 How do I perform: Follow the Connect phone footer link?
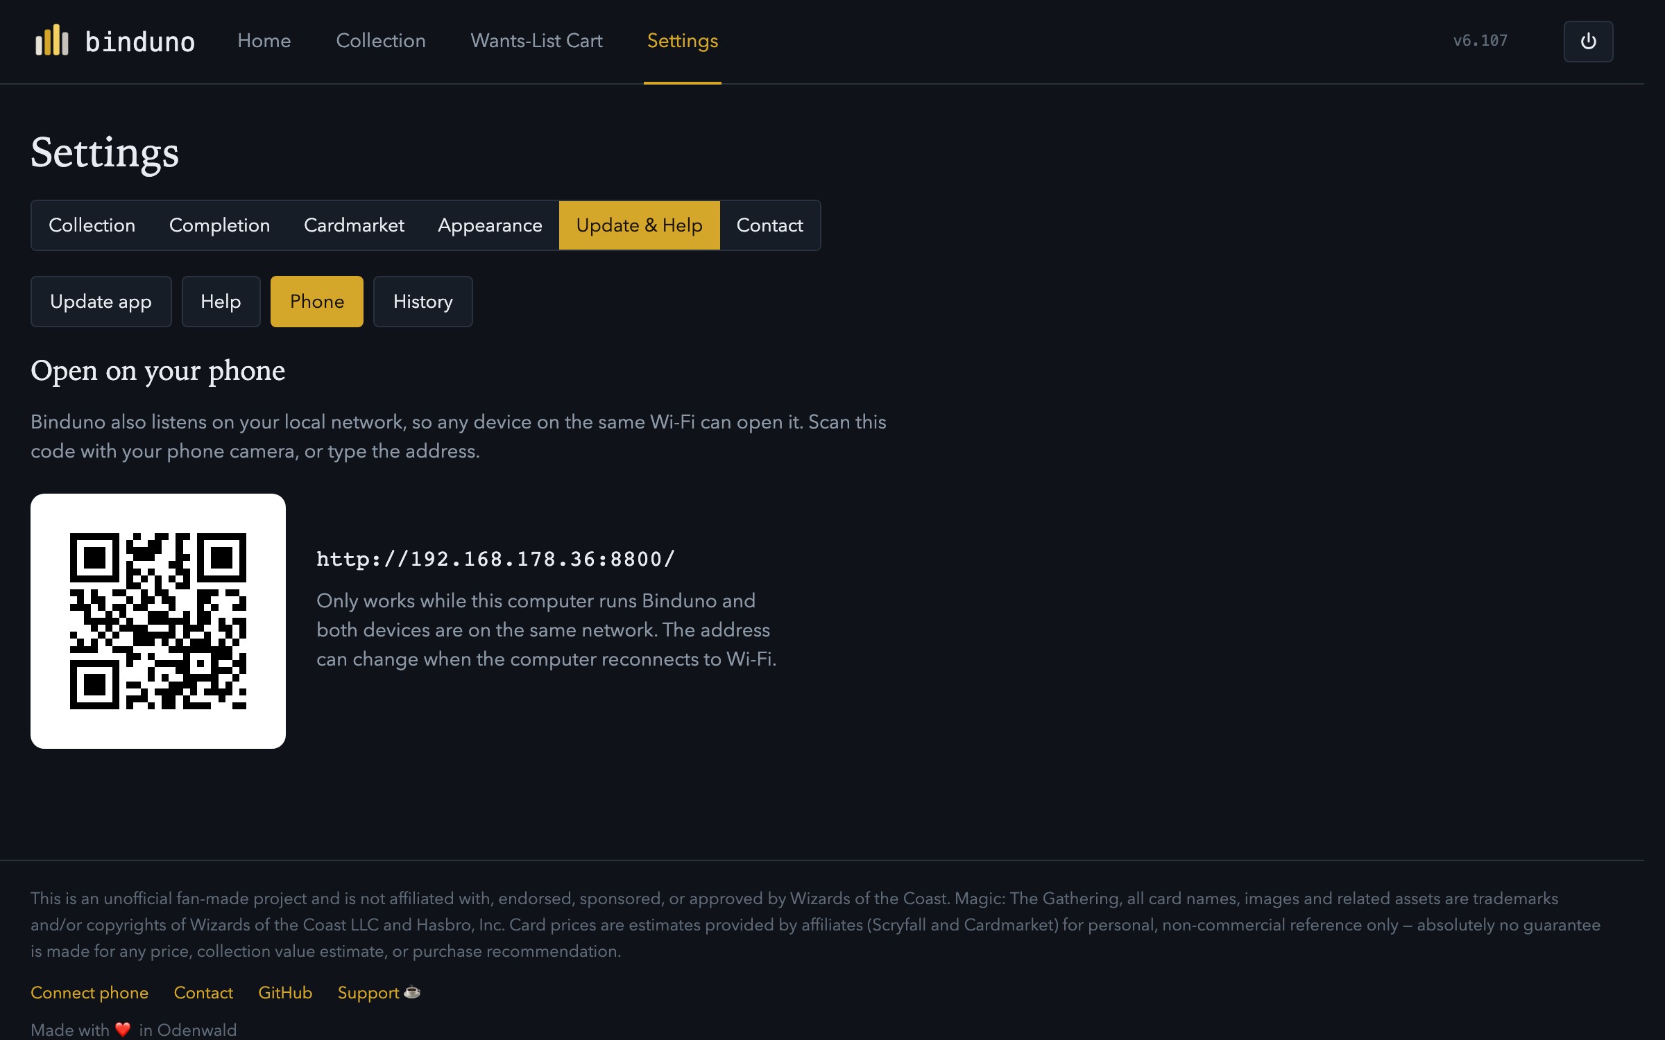point(89,993)
